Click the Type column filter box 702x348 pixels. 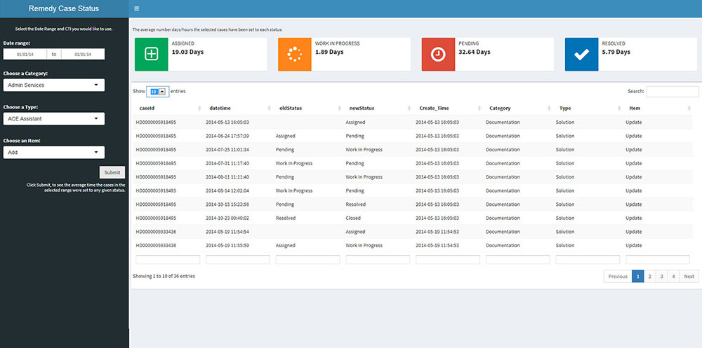(588, 260)
